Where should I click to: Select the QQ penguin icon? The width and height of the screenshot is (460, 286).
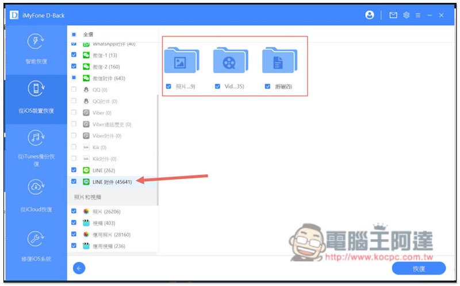pyautogui.click(x=86, y=89)
